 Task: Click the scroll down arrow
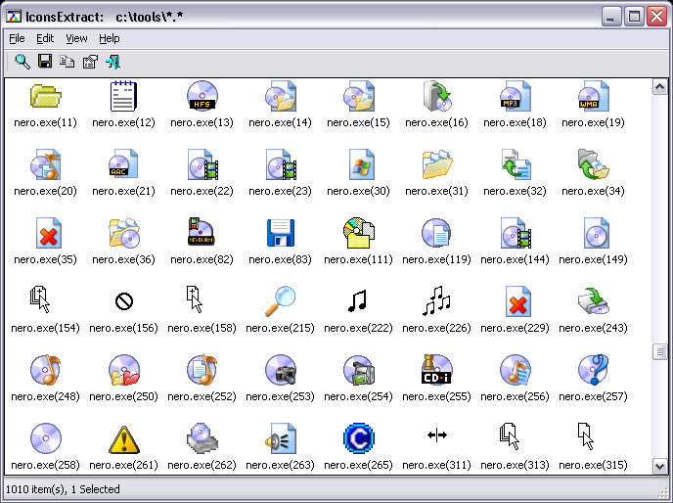click(659, 466)
